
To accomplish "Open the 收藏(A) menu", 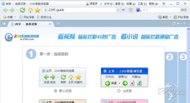I will (131, 4).
